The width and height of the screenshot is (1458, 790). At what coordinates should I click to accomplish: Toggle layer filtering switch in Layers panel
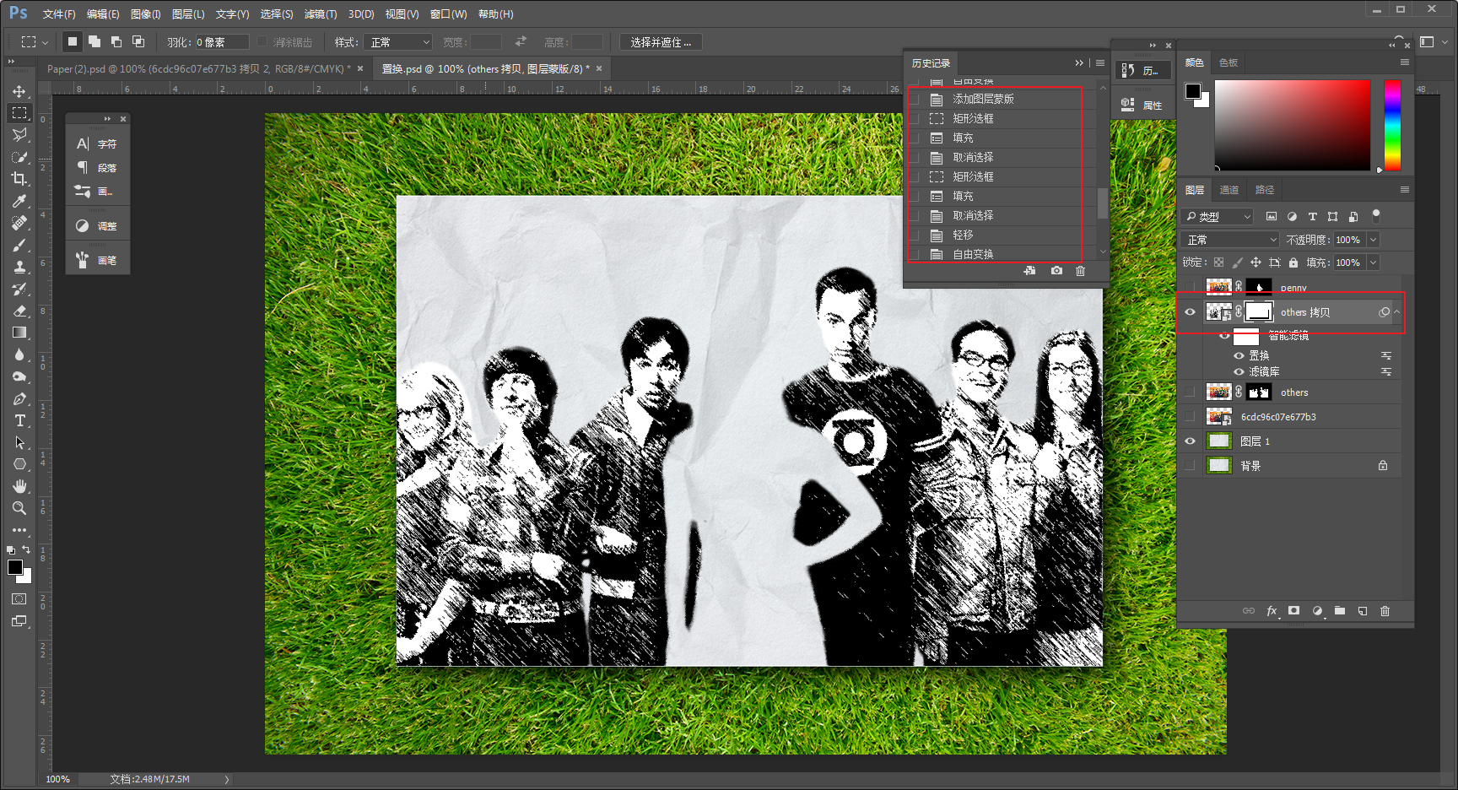1376,215
